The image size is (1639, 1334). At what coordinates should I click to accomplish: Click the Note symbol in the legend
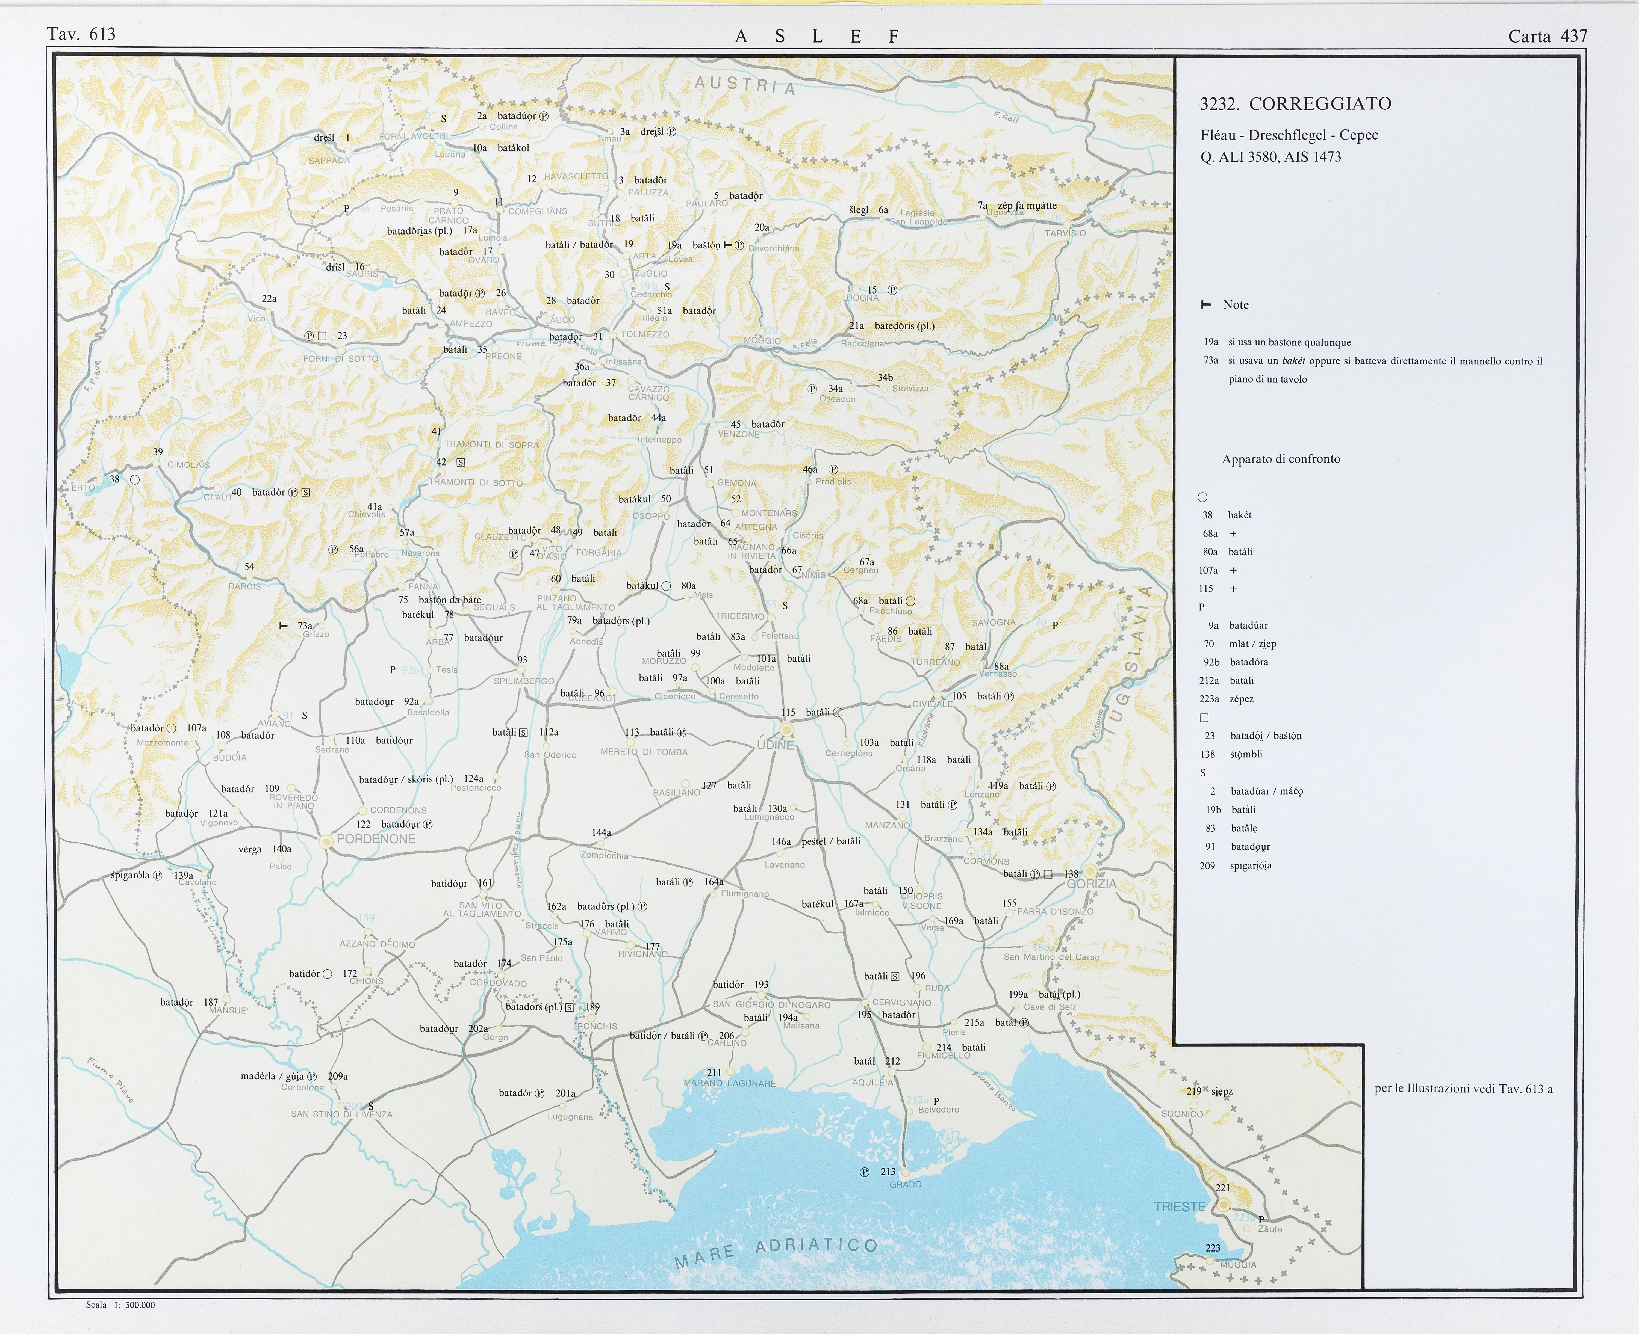pyautogui.click(x=1205, y=305)
